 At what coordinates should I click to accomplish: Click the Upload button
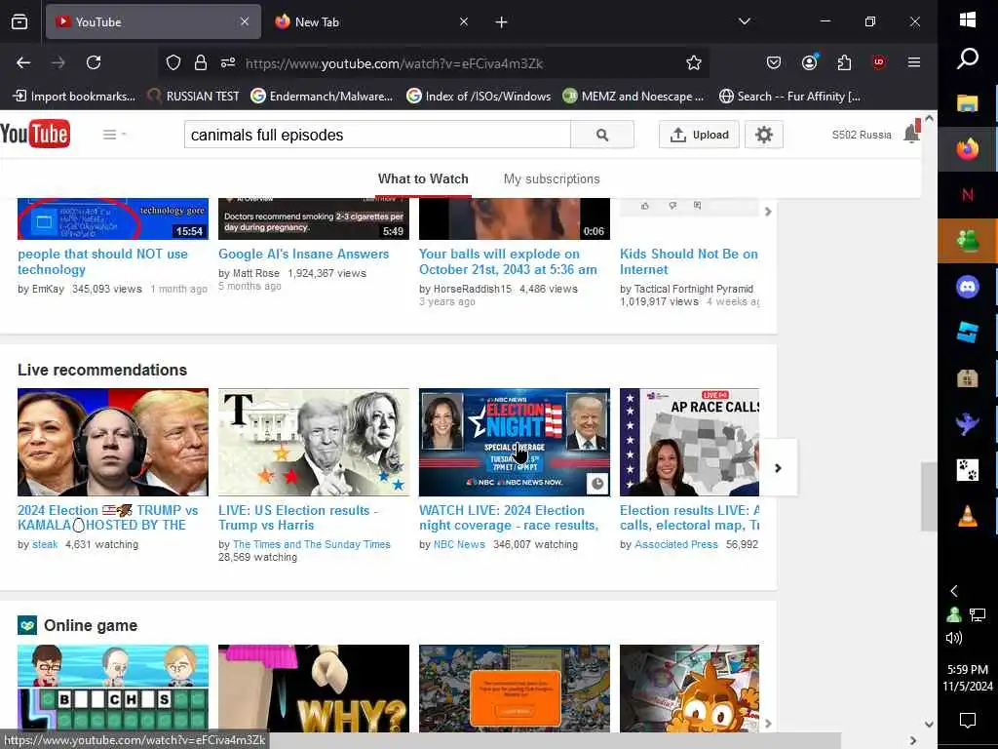point(699,135)
